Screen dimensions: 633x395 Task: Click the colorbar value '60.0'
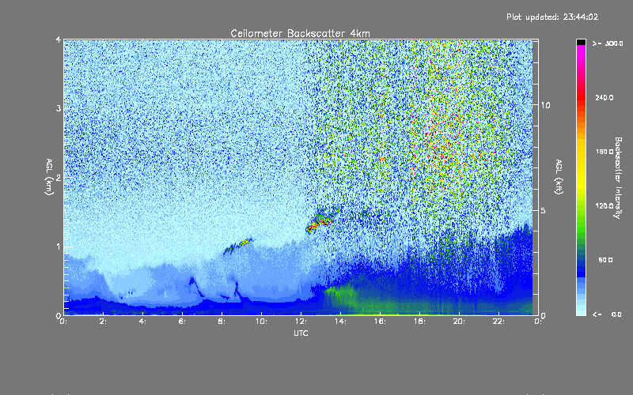pos(605,260)
